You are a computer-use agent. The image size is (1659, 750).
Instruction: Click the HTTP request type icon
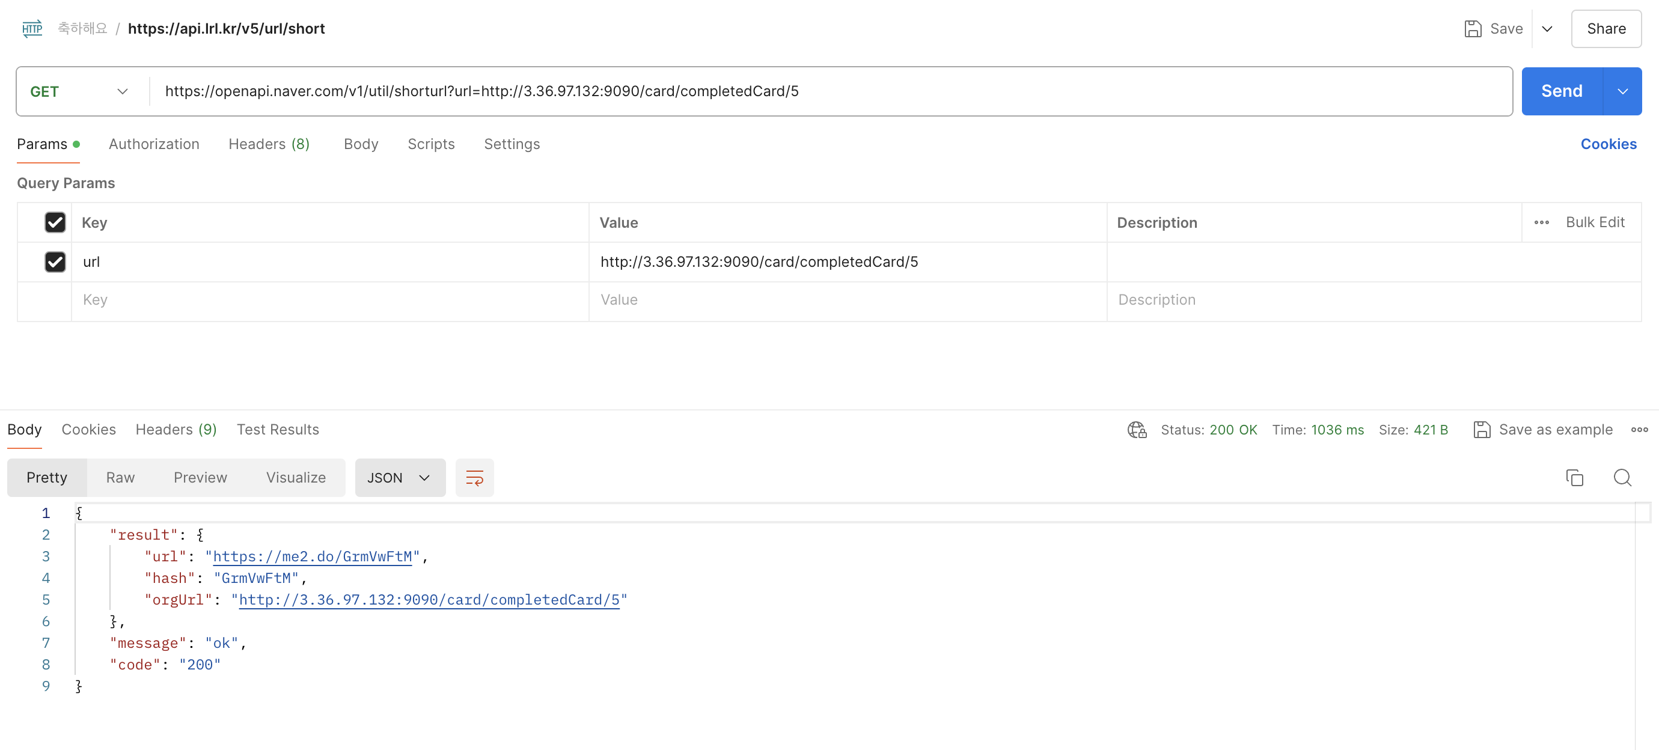click(x=31, y=28)
